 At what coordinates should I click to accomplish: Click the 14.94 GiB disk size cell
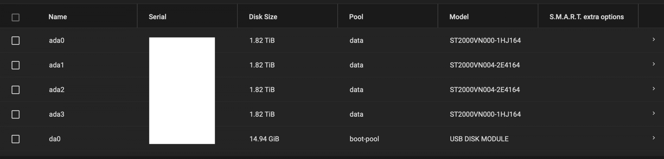coord(264,139)
